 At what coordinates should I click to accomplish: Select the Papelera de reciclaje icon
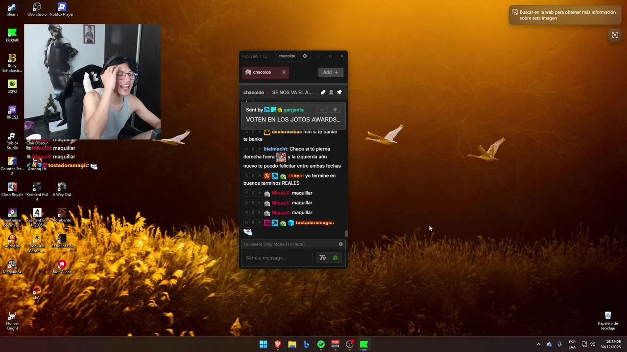click(608, 321)
